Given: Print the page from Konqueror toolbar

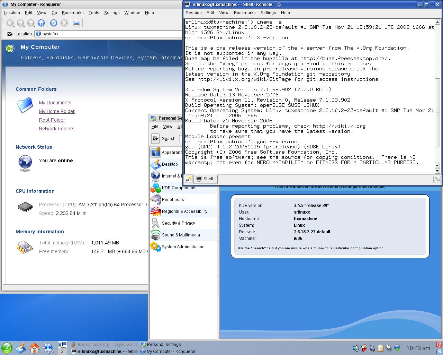Looking at the screenshot, I should tap(76, 23).
